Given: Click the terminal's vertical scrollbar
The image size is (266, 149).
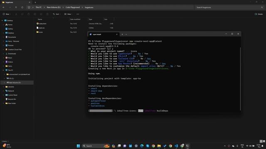Looking at the screenshot, I should point(240,79).
